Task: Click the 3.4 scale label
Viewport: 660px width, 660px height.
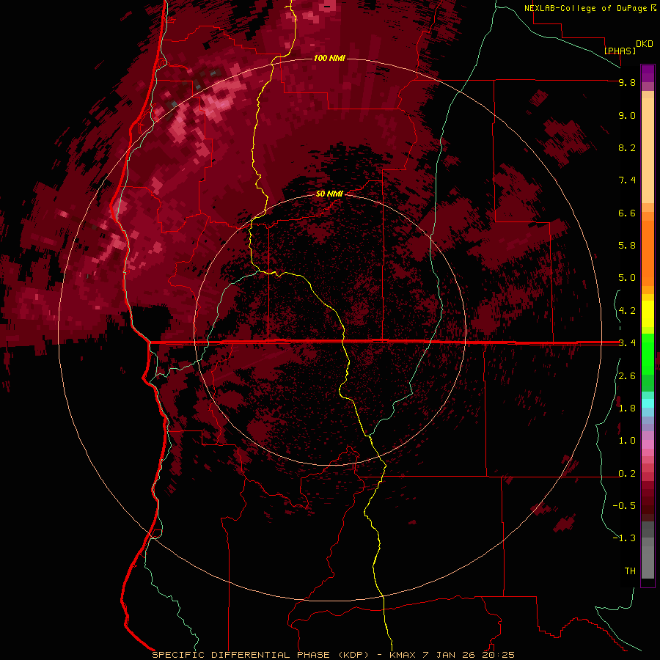Action: [x=627, y=343]
